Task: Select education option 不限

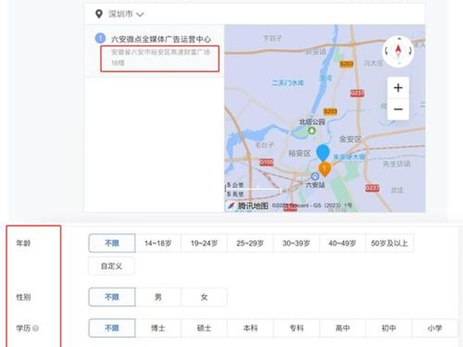Action: [112, 328]
